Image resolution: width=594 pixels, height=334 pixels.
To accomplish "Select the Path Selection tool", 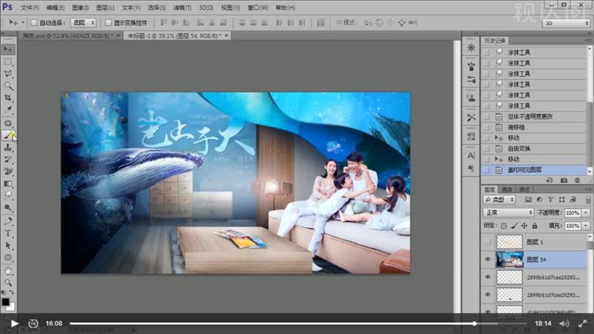I will [7, 246].
